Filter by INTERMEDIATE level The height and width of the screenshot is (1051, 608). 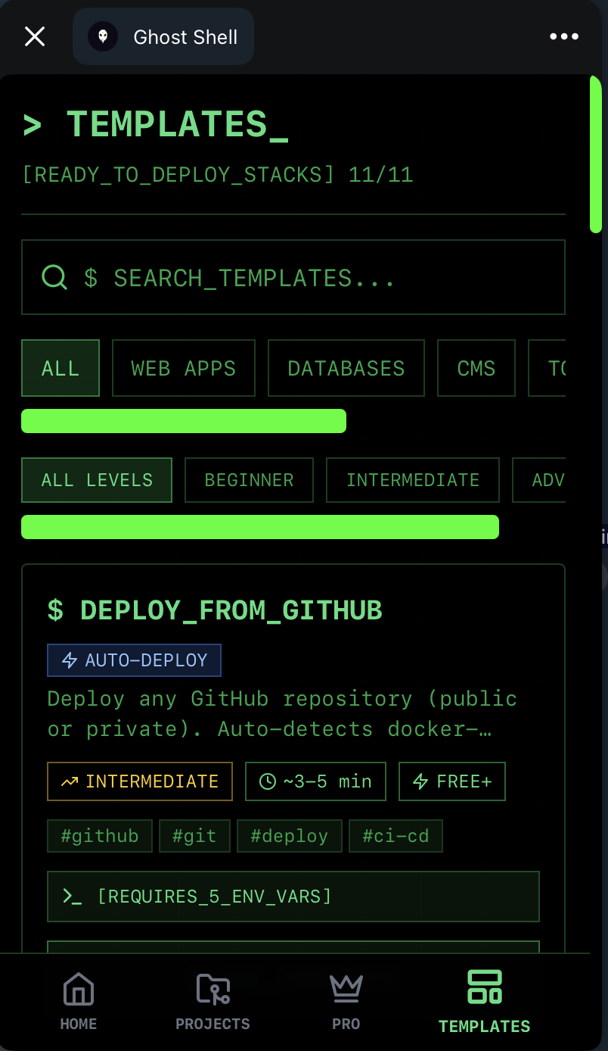[x=413, y=480]
